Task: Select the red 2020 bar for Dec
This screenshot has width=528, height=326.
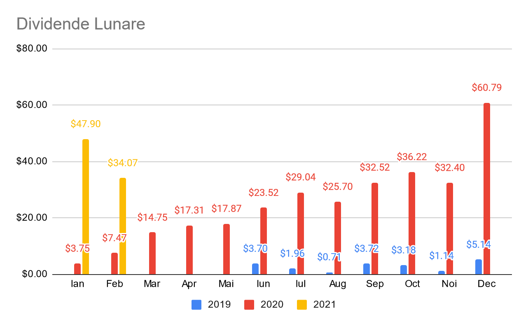Action: pyautogui.click(x=487, y=189)
